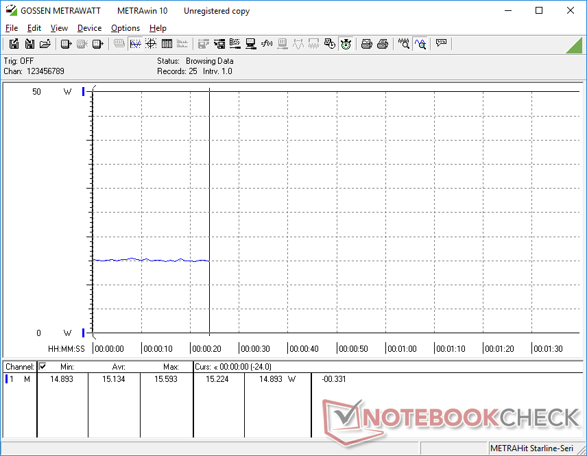Click the speech bubble comment icon
Image resolution: width=587 pixels, height=456 pixels.
pos(441,43)
